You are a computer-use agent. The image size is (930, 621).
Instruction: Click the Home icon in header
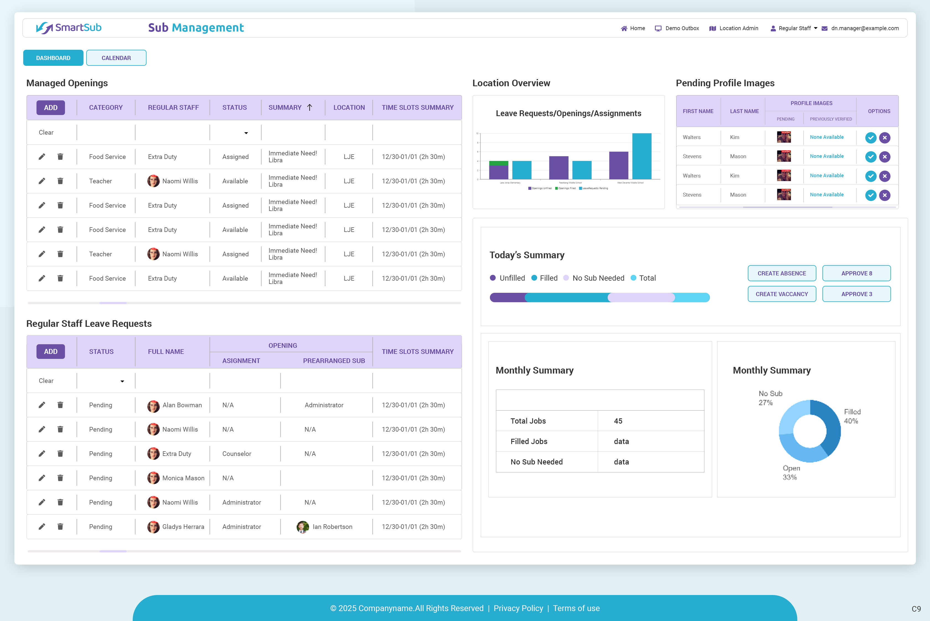click(x=624, y=28)
